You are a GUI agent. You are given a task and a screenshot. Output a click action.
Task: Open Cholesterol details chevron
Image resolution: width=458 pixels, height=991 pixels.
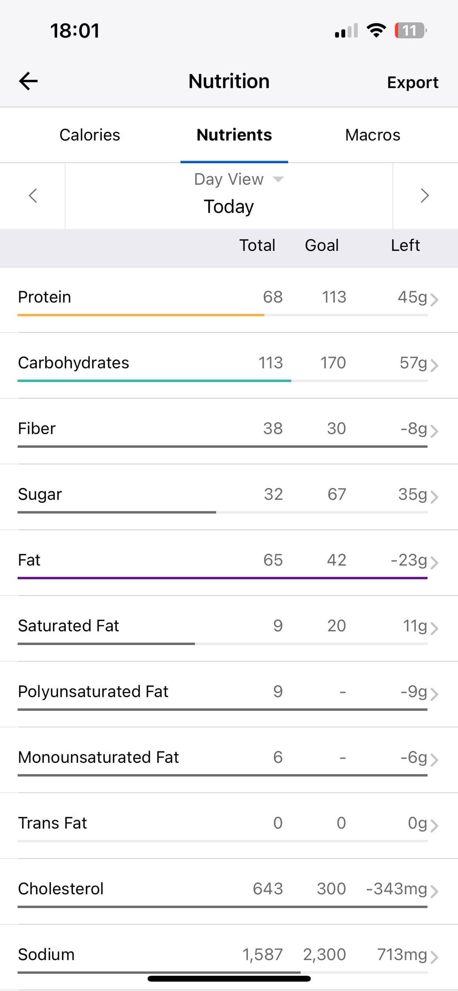click(x=434, y=891)
